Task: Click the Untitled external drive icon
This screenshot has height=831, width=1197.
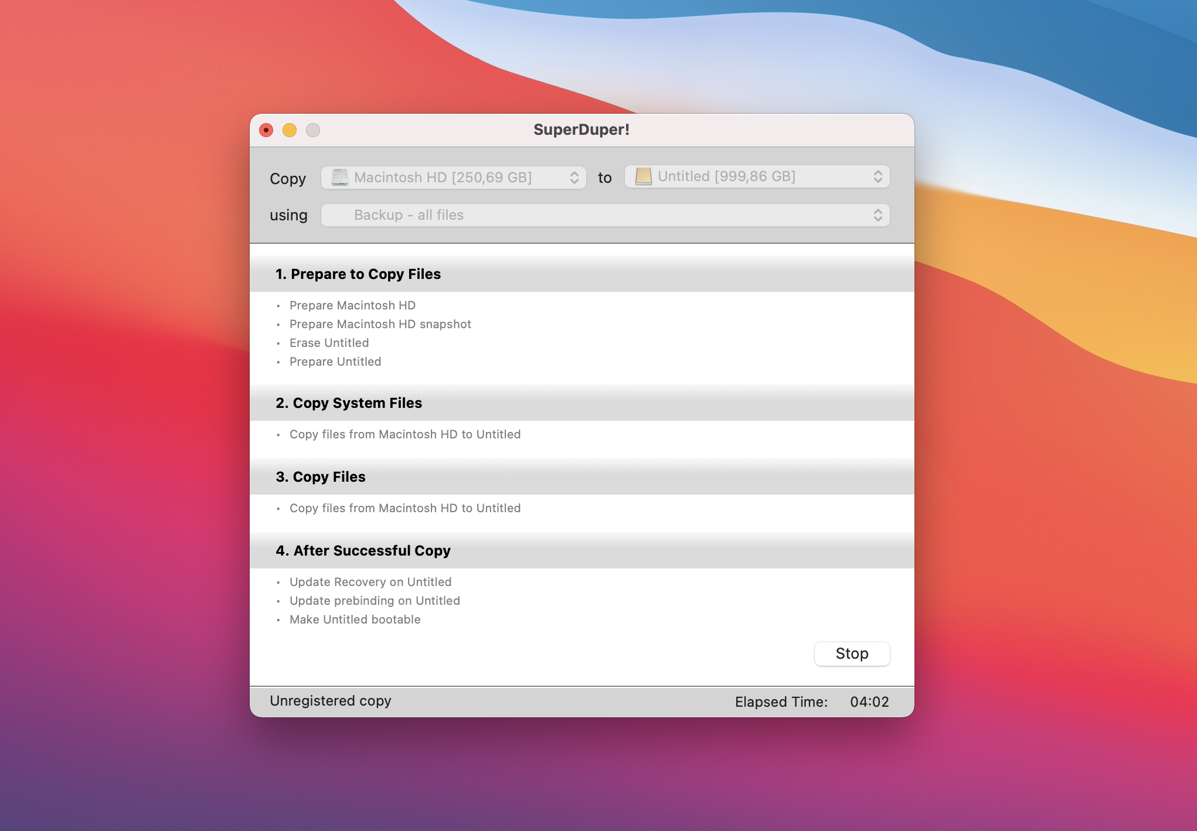Action: click(x=644, y=176)
